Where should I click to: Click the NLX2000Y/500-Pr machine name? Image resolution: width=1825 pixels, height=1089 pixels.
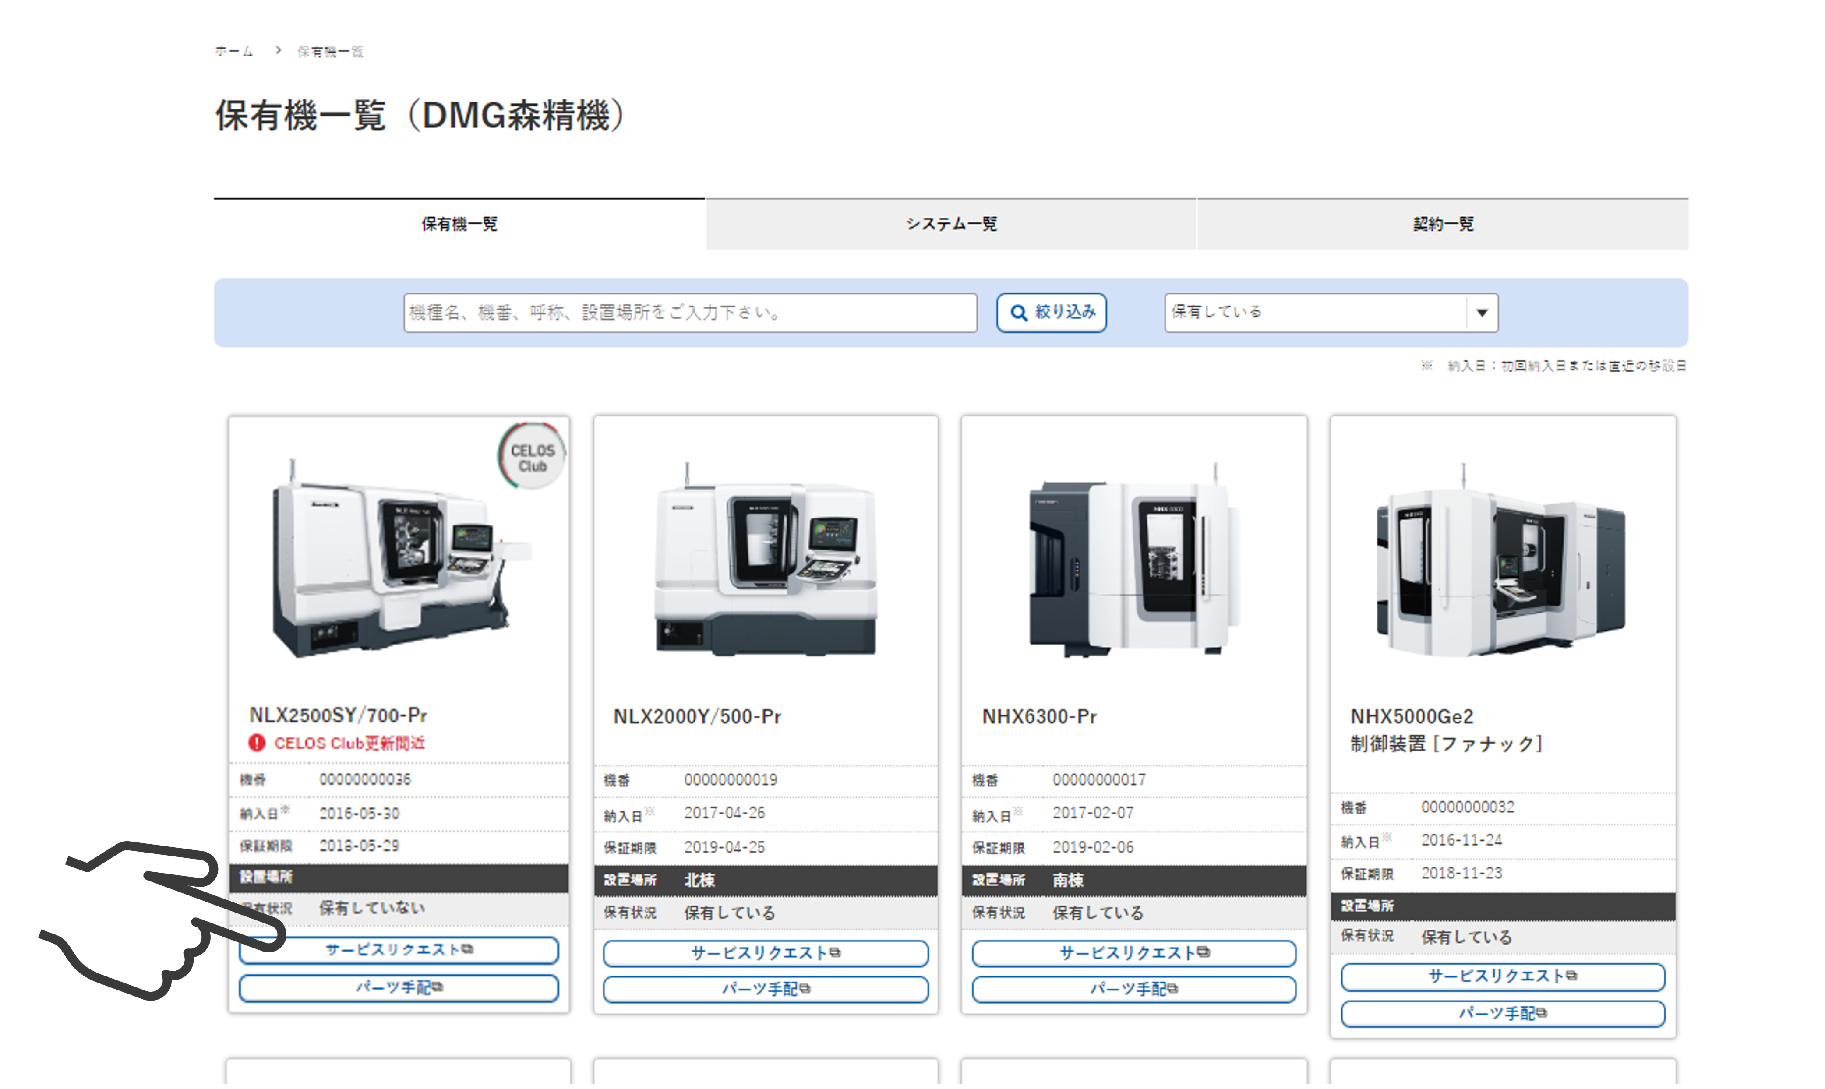(697, 716)
